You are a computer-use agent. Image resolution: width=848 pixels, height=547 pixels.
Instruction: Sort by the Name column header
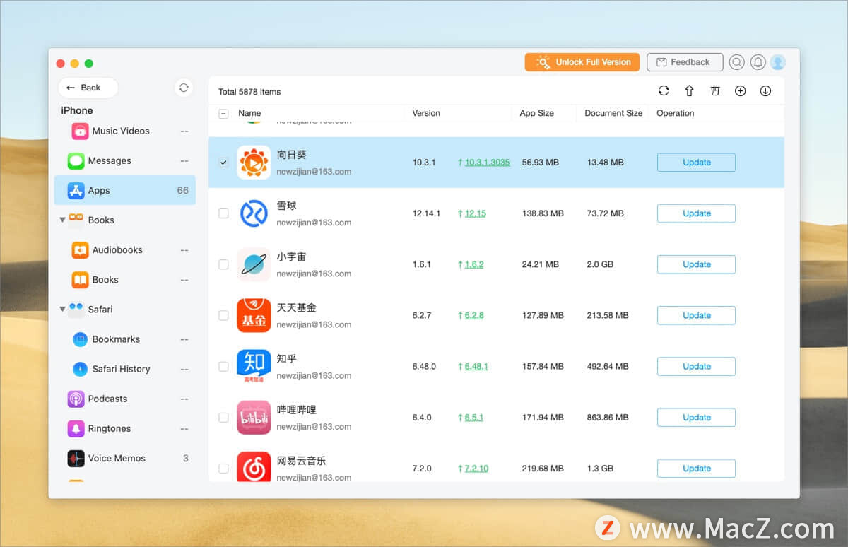pyautogui.click(x=249, y=113)
